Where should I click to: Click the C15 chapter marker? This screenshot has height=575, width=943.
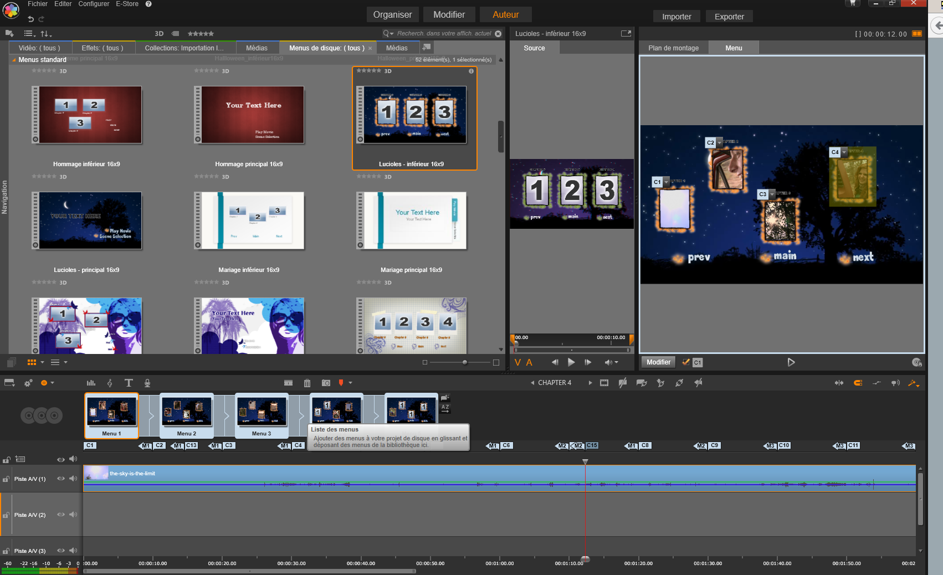[x=592, y=445]
